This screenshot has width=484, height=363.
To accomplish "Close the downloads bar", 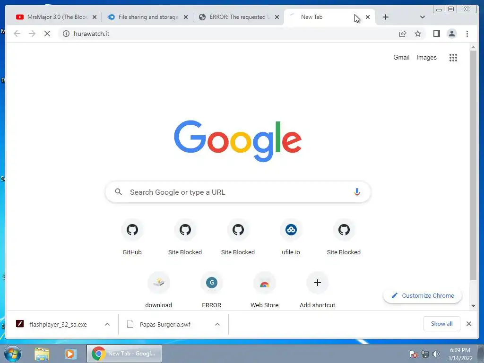I will point(468,324).
